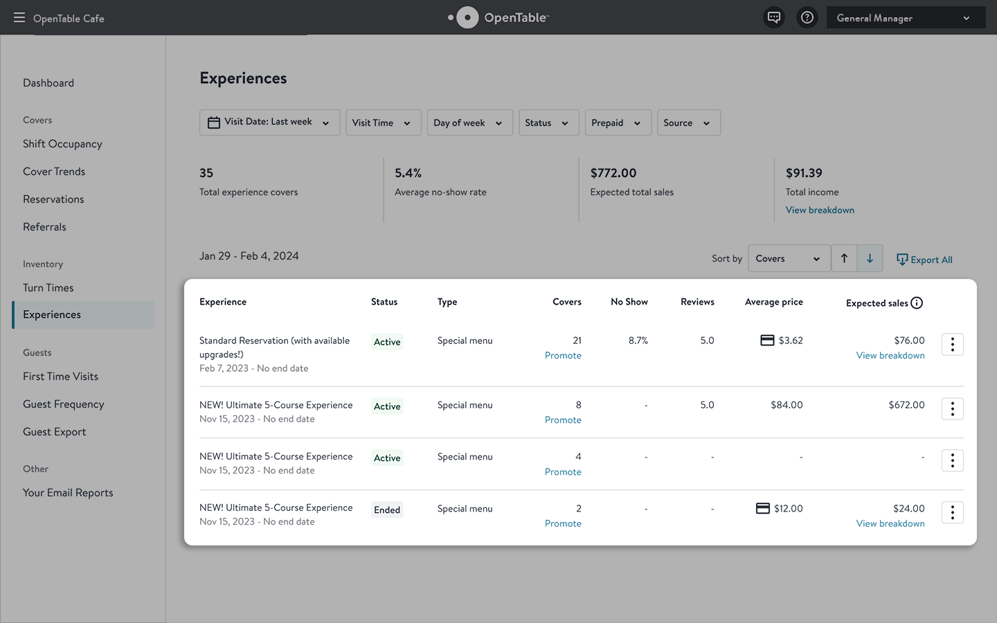Screen dimensions: 997x623
Task: Click the Expected sales column header
Action: pyautogui.click(x=877, y=303)
